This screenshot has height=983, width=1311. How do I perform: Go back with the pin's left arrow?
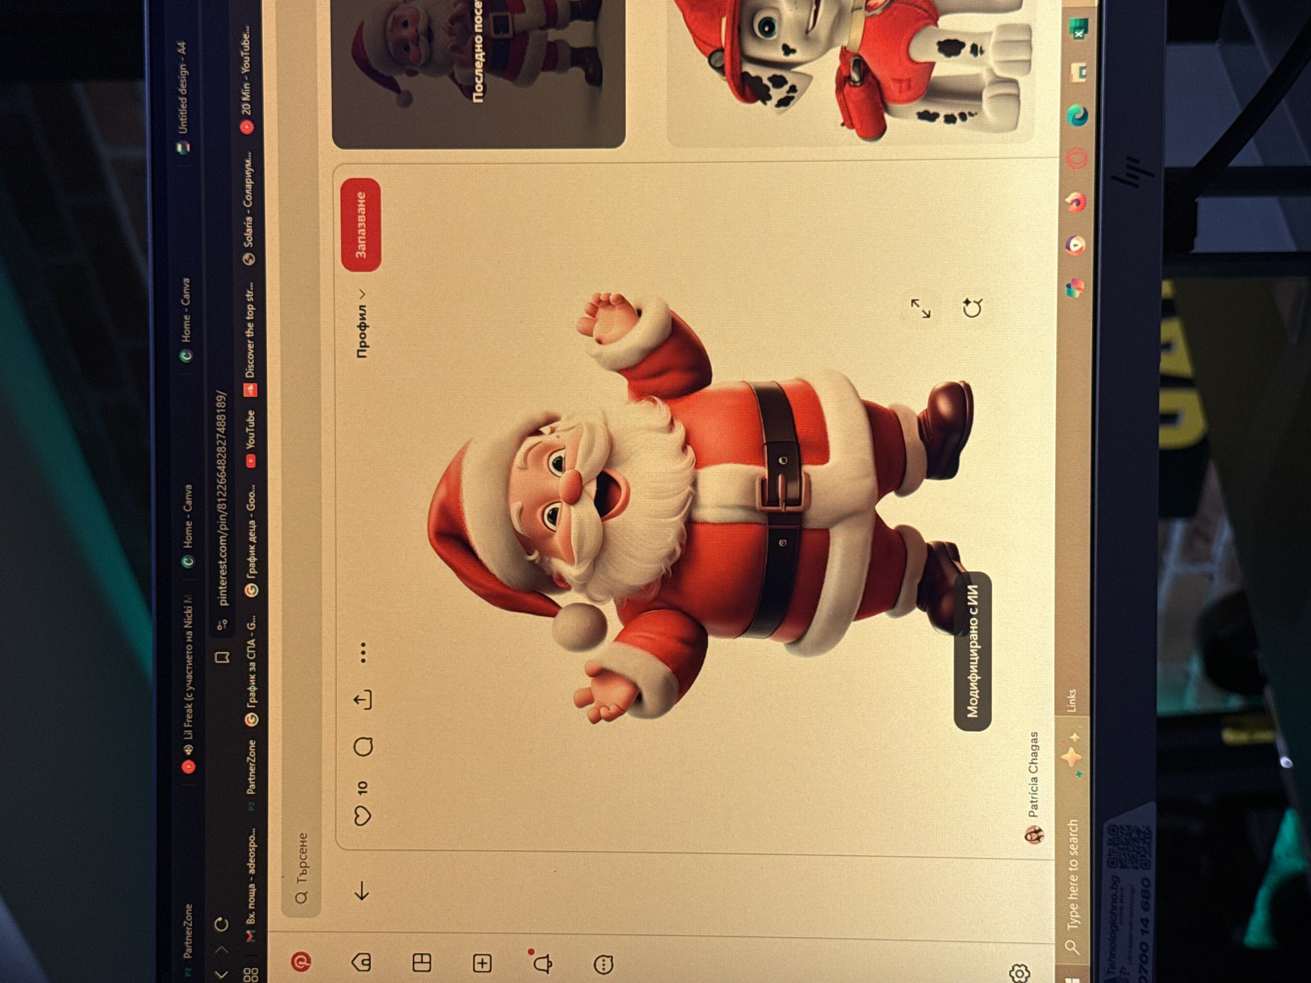pos(362,892)
